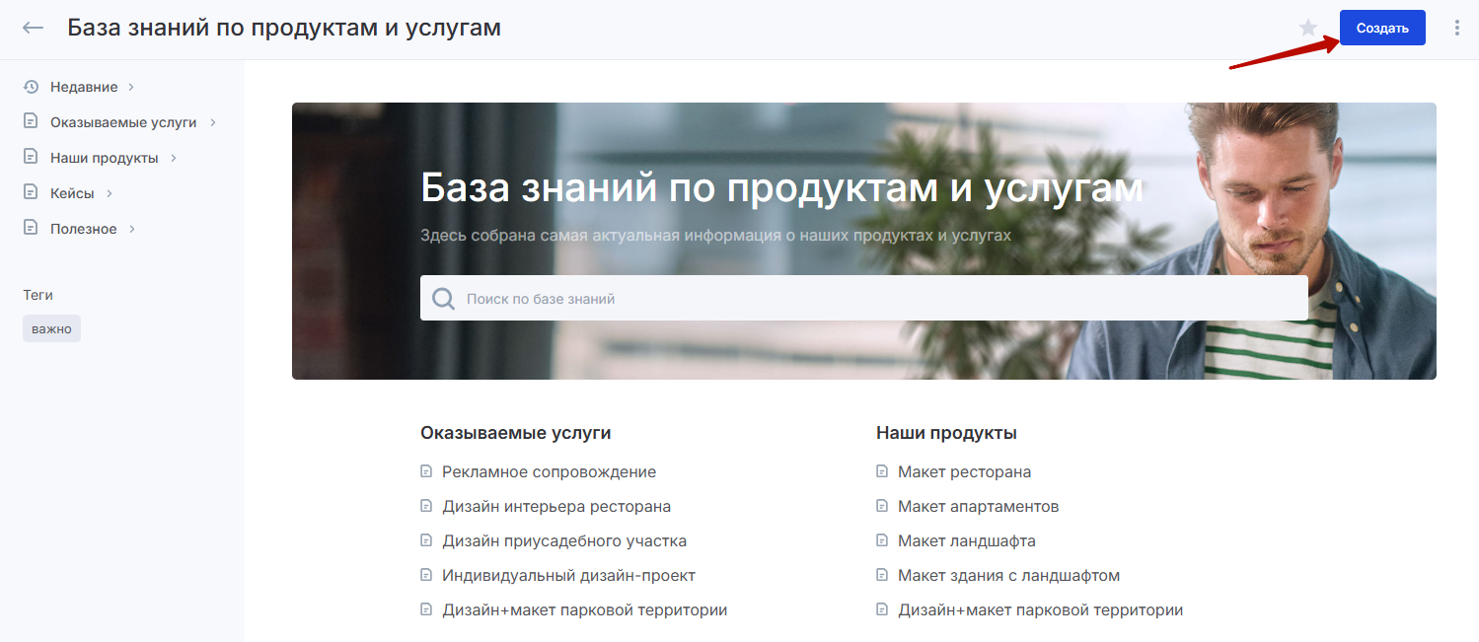The image size is (1479, 642).
Task: Open the three-dot more options menu
Action: (x=1457, y=28)
